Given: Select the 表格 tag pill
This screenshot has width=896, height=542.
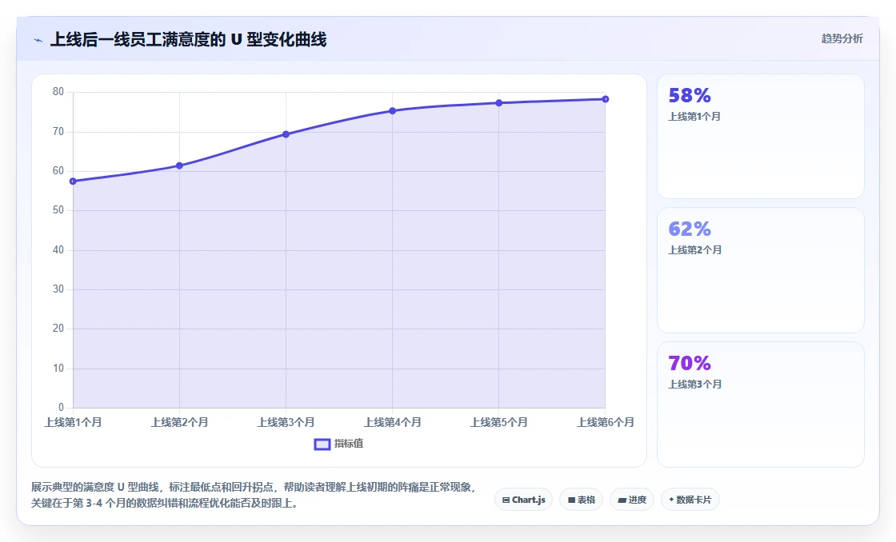Looking at the screenshot, I should [581, 500].
